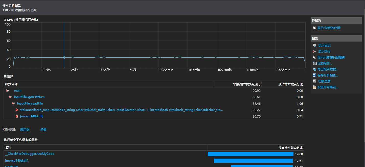Screen dimensions: 365x167
Task: Click the 25秒 label on timeline axis
Action: click(74, 70)
